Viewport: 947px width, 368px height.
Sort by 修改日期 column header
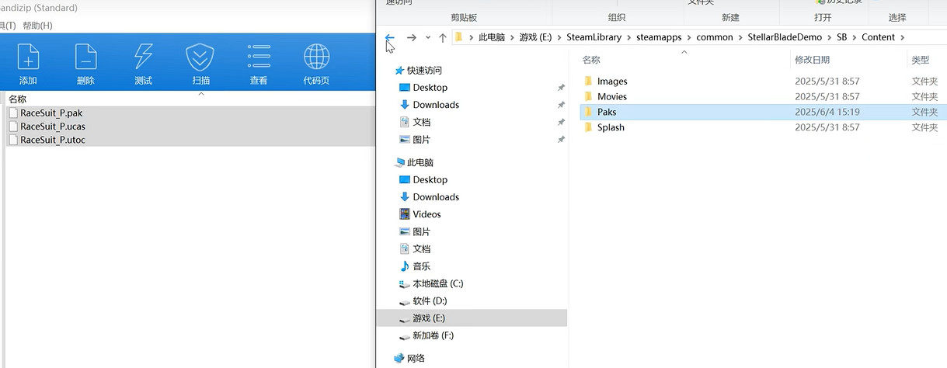(x=812, y=60)
